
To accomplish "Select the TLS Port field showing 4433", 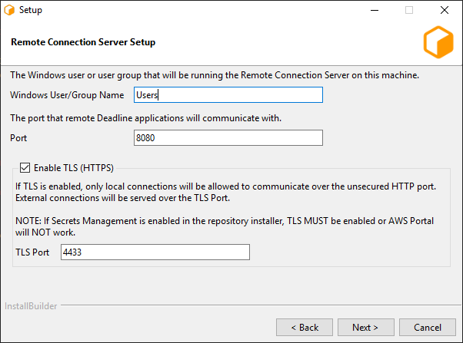I will pos(155,252).
